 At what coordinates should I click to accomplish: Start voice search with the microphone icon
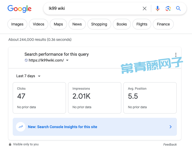158,8
